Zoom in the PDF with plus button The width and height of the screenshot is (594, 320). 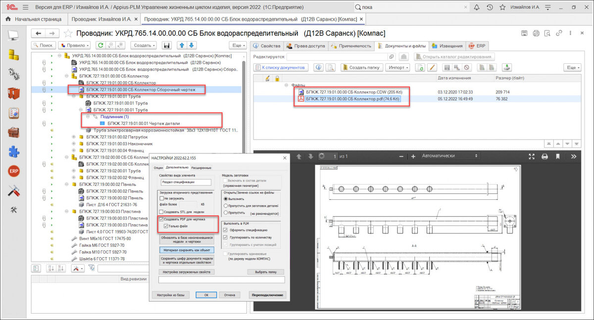point(413,156)
